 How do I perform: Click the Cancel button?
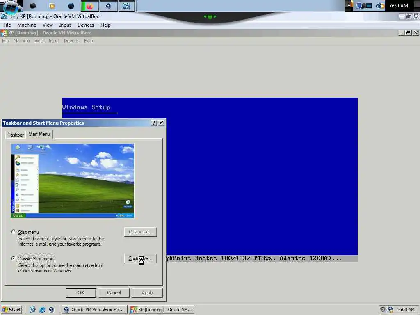tap(114, 293)
